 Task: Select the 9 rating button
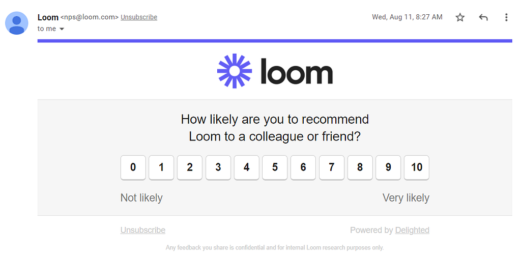tap(388, 167)
